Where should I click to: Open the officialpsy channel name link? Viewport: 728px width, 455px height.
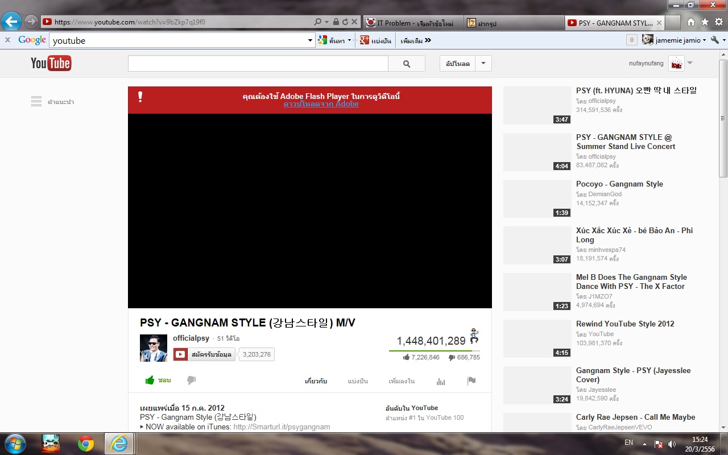(x=191, y=338)
